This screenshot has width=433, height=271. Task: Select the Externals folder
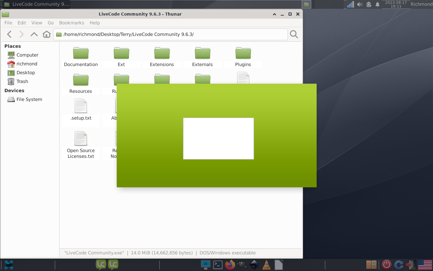click(203, 57)
